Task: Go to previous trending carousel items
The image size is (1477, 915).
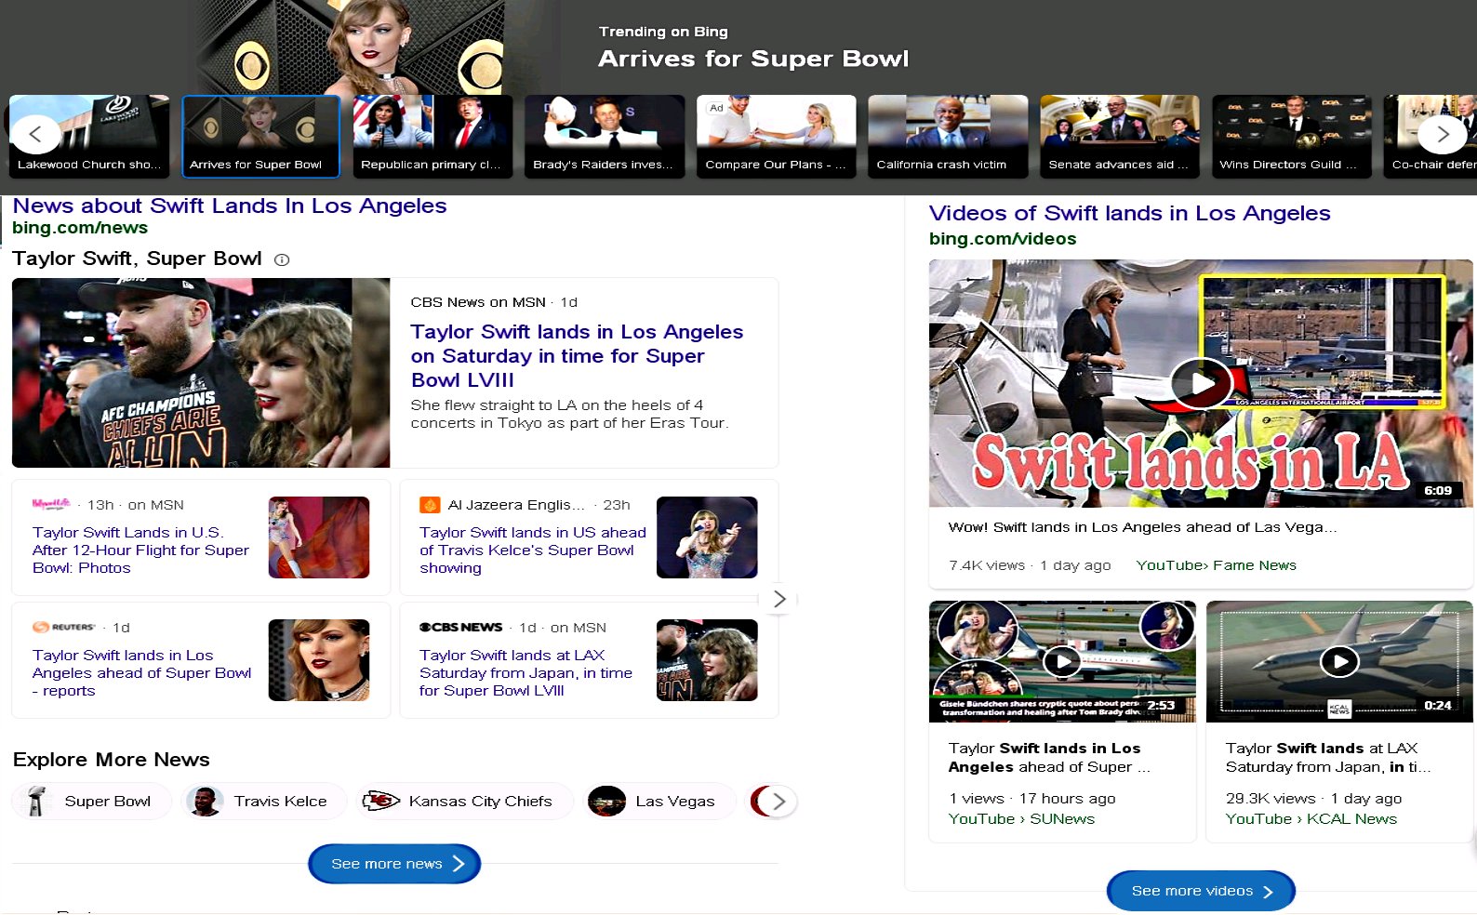Action: (x=35, y=134)
